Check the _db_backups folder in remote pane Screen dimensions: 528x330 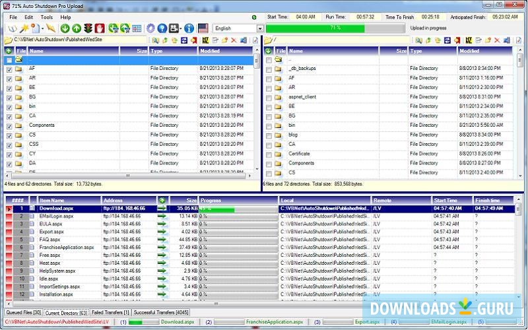(269, 70)
